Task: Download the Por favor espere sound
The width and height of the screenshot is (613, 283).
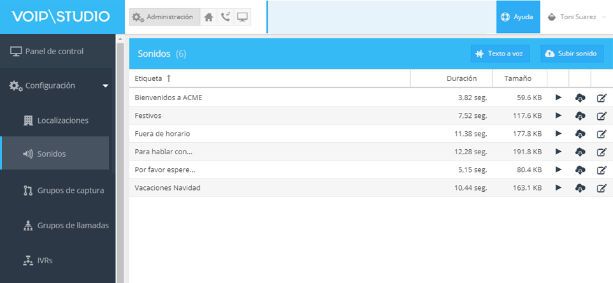Action: 580,170
